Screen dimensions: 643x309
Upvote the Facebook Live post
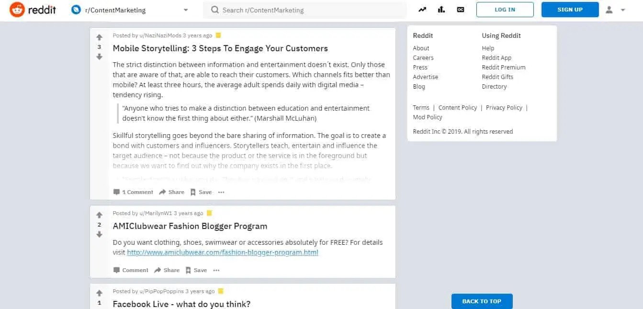tap(99, 293)
